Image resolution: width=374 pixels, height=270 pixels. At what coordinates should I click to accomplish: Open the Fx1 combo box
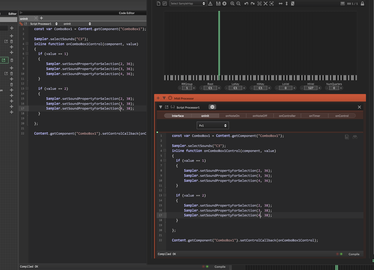coord(213,126)
